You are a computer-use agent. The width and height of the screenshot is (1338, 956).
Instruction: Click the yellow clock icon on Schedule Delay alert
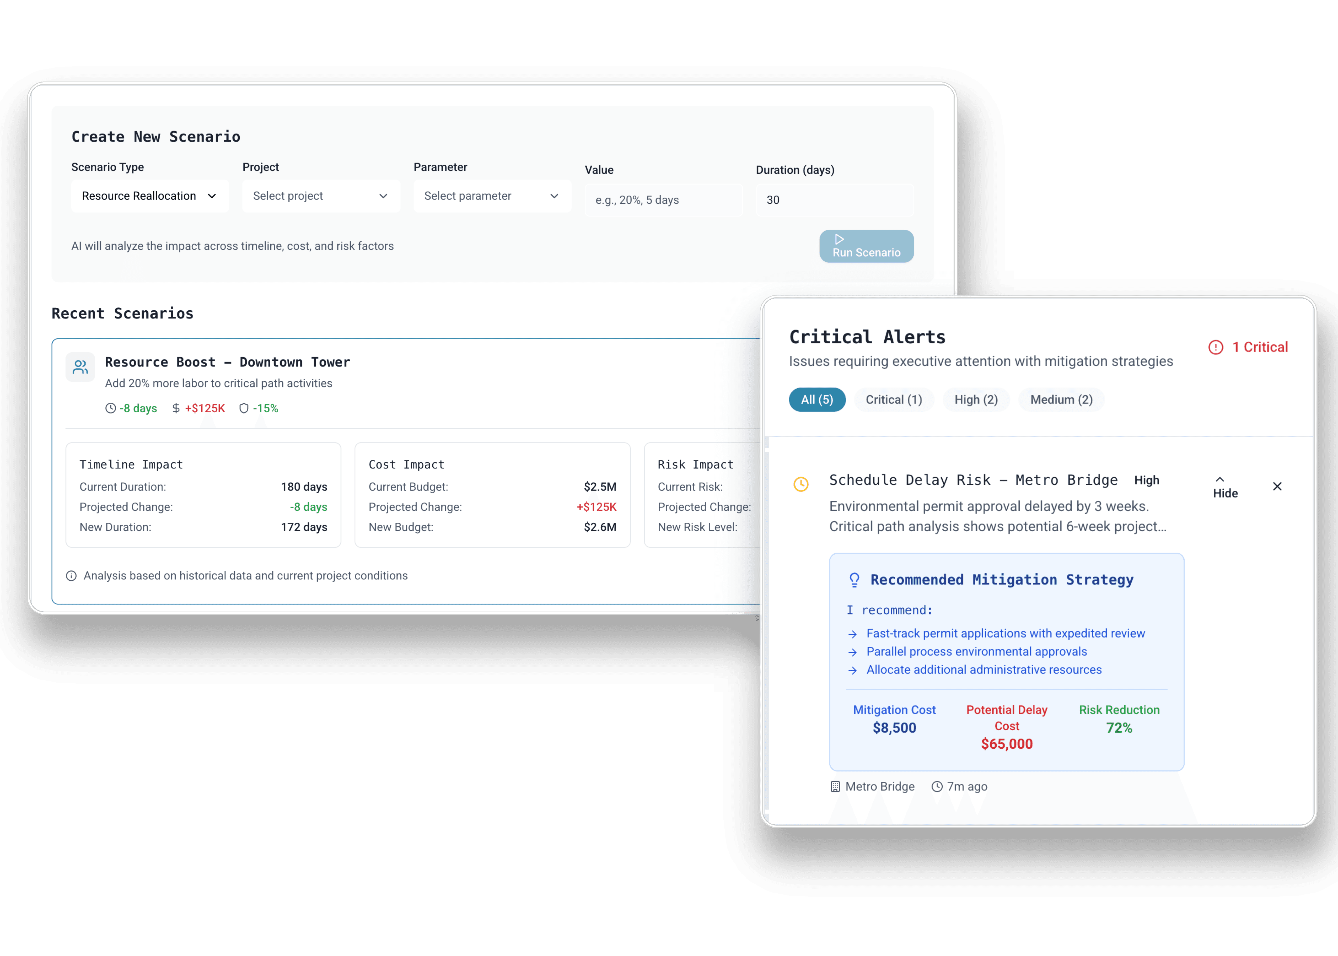point(800,484)
